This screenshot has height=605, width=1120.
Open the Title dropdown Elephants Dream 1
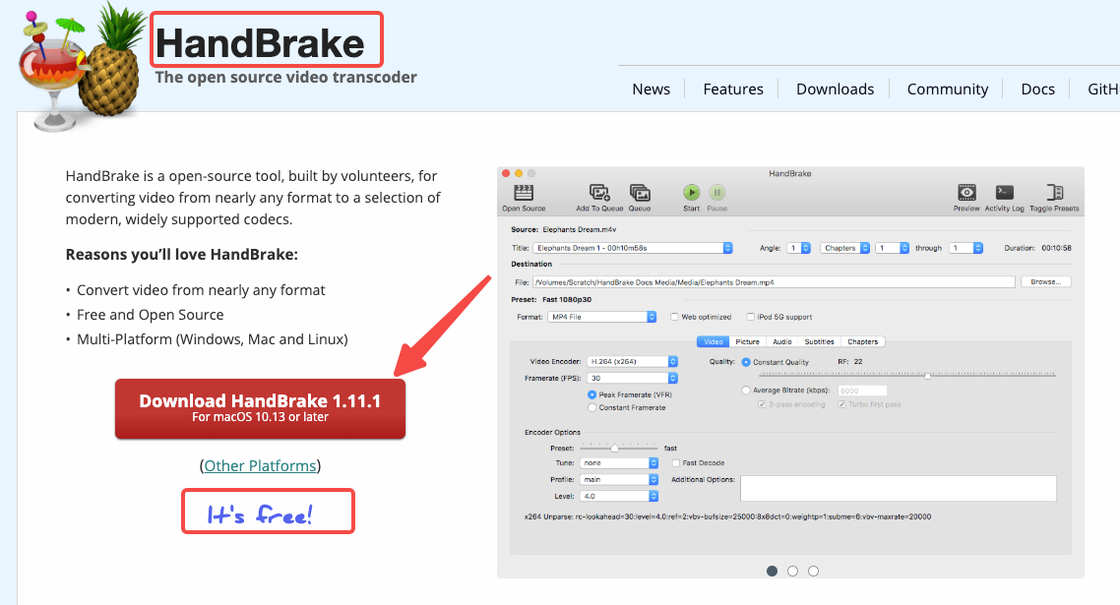(632, 248)
